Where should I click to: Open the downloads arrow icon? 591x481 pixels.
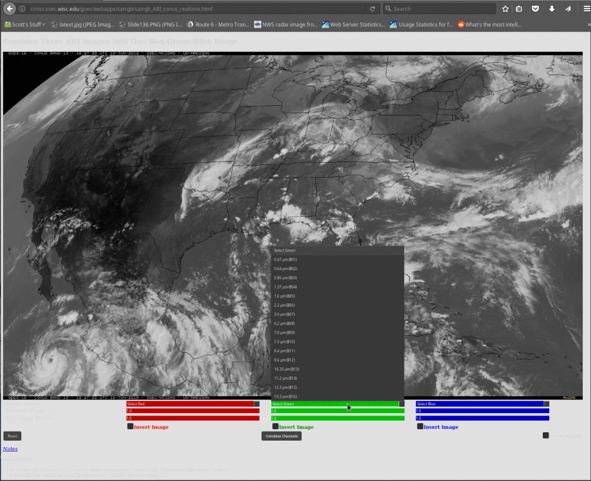[552, 9]
